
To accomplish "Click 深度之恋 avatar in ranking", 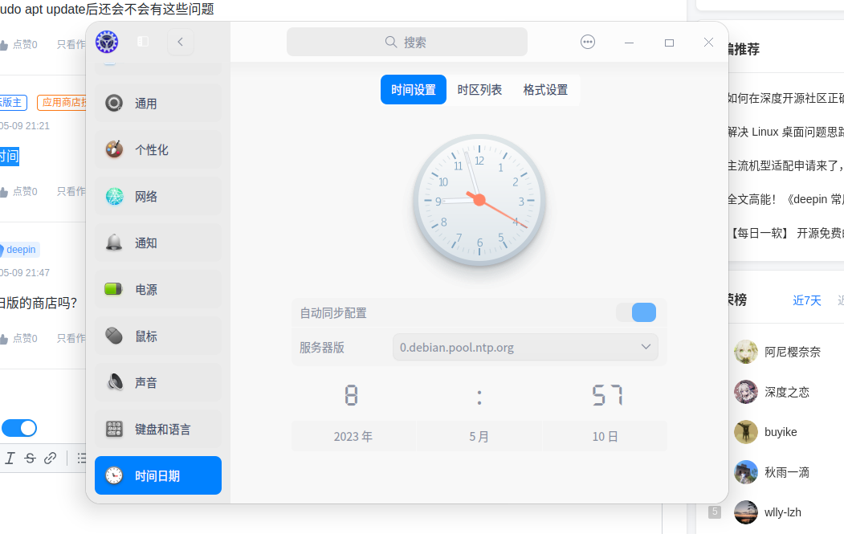I will [x=746, y=392].
